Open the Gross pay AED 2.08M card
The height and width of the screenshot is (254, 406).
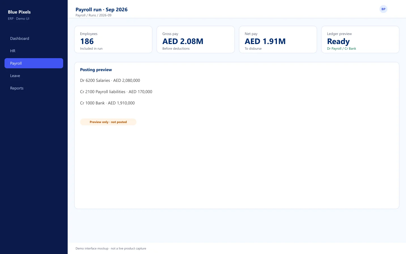point(196,40)
